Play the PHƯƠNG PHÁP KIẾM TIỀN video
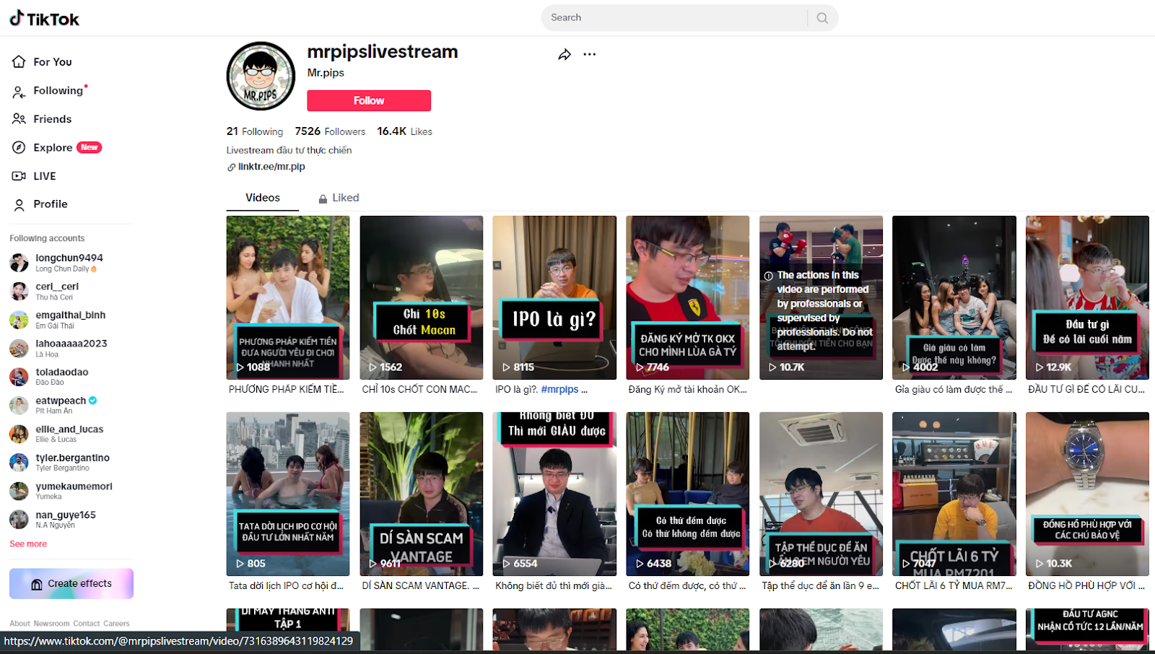This screenshot has height=654, width=1155. pos(288,298)
